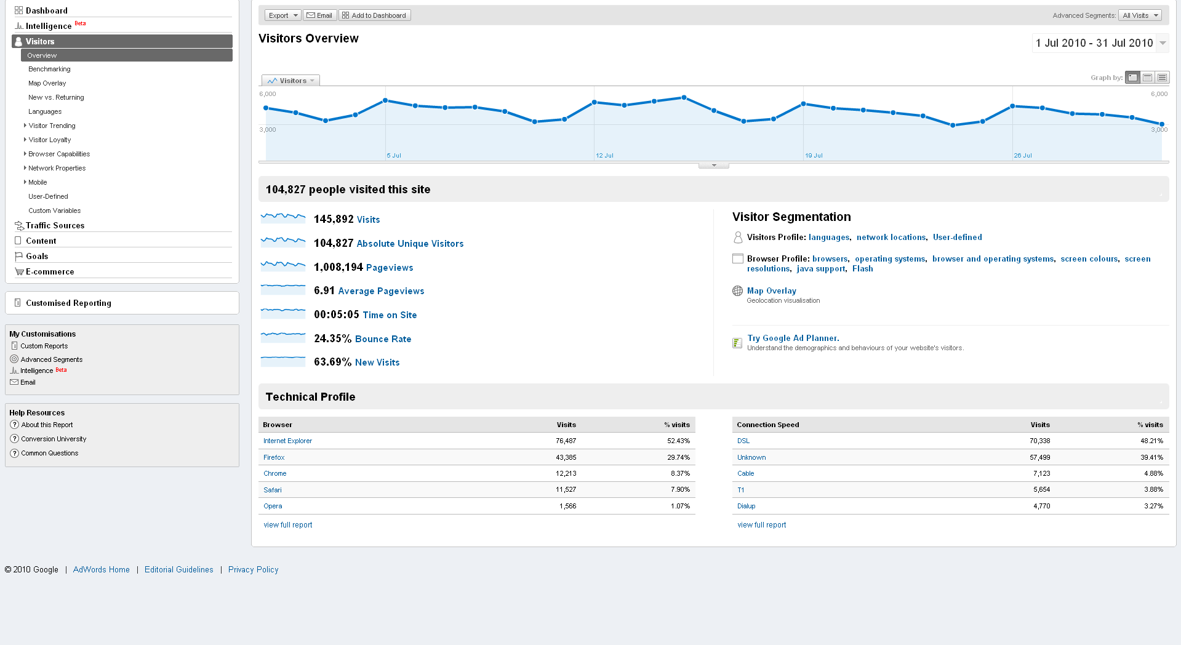
Task: Open New vs. Returning report
Action: coord(56,97)
